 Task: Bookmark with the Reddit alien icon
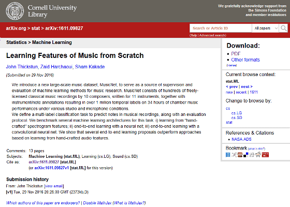coord(258,155)
